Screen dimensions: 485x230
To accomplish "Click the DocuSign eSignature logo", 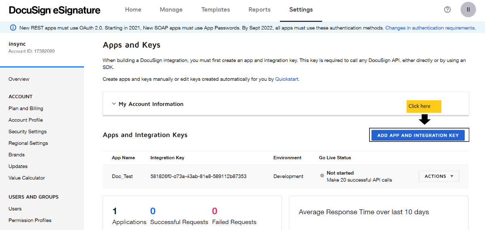I will (x=55, y=10).
